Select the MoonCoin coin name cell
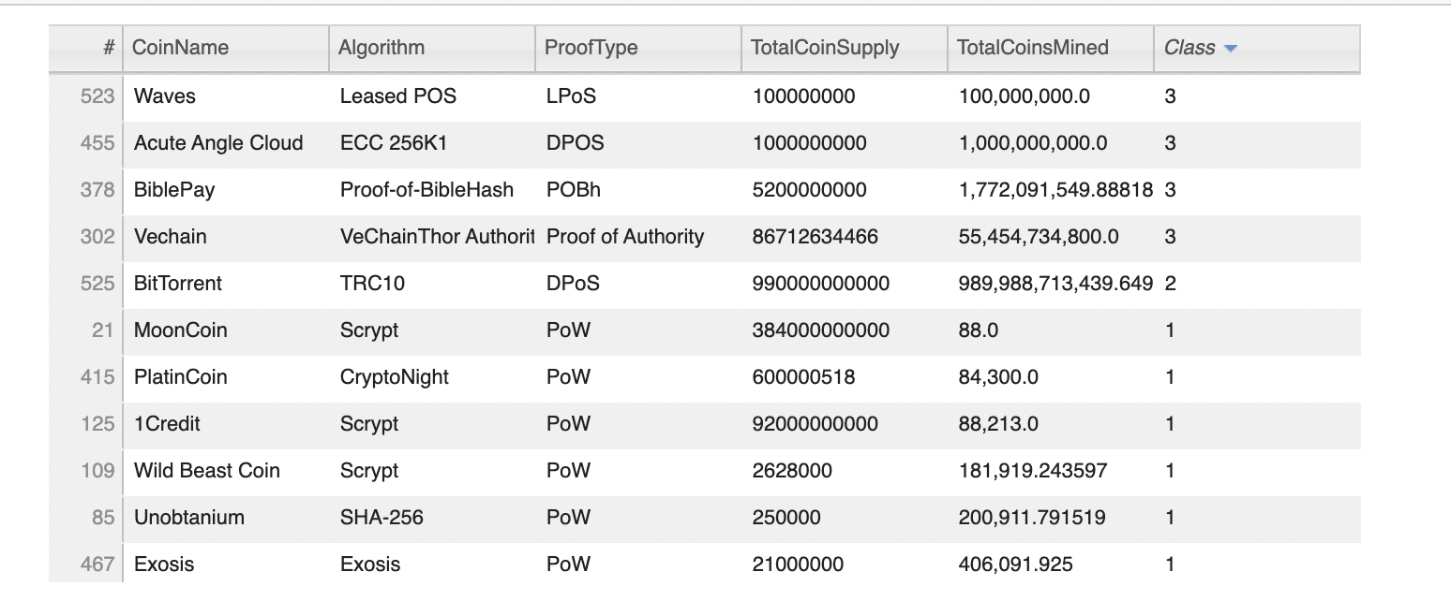This screenshot has height=616, width=1451. [x=226, y=330]
